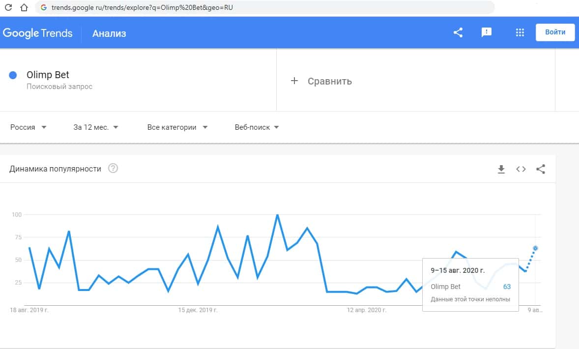The height and width of the screenshot is (349, 579).
Task: Reload the page with refresh icon
Action: (8, 8)
